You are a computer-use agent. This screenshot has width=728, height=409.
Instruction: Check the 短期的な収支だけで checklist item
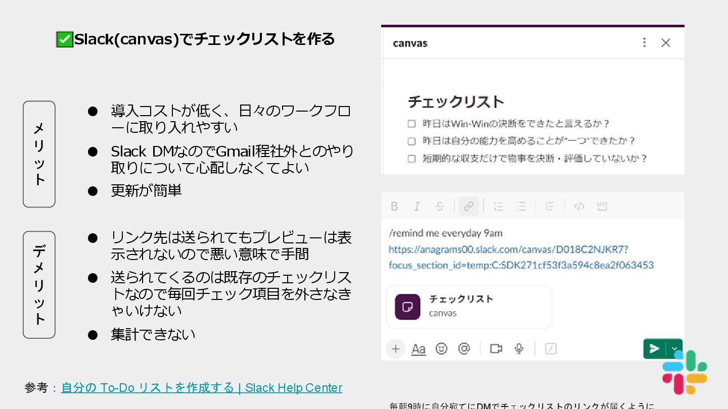click(412, 159)
